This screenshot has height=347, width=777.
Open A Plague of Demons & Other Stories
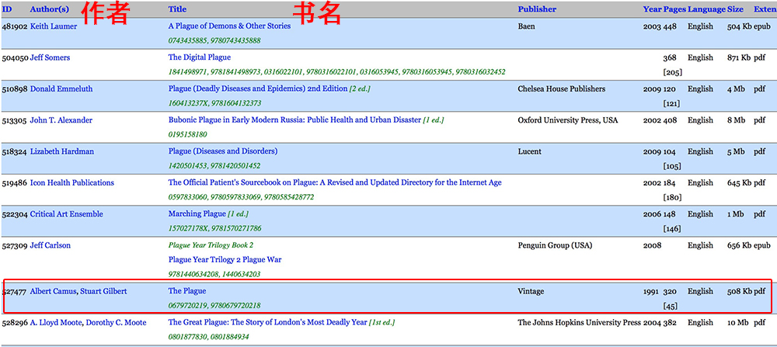click(x=229, y=26)
